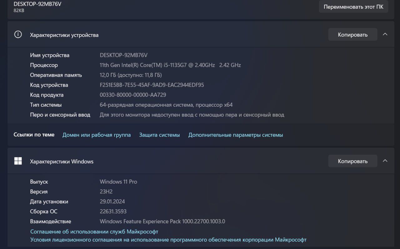The width and height of the screenshot is (400, 249).
Task: Select device code F251E5BB-7E55-45AF-9AD9-EAC2944EDF95
Action: click(x=152, y=85)
